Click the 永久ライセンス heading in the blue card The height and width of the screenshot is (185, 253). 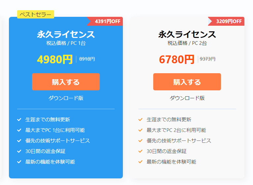click(66, 34)
